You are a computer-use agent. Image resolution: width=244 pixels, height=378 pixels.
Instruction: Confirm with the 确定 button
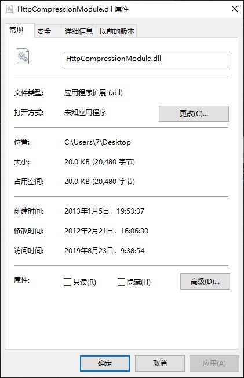(x=105, y=363)
